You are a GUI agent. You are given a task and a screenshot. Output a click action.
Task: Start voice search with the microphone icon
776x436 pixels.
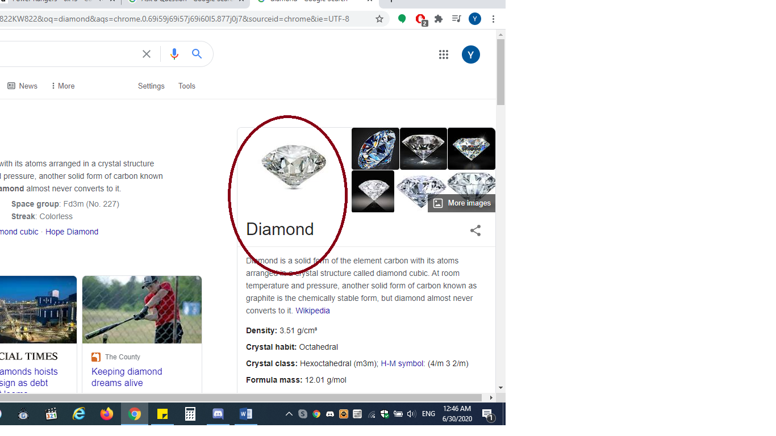[174, 54]
